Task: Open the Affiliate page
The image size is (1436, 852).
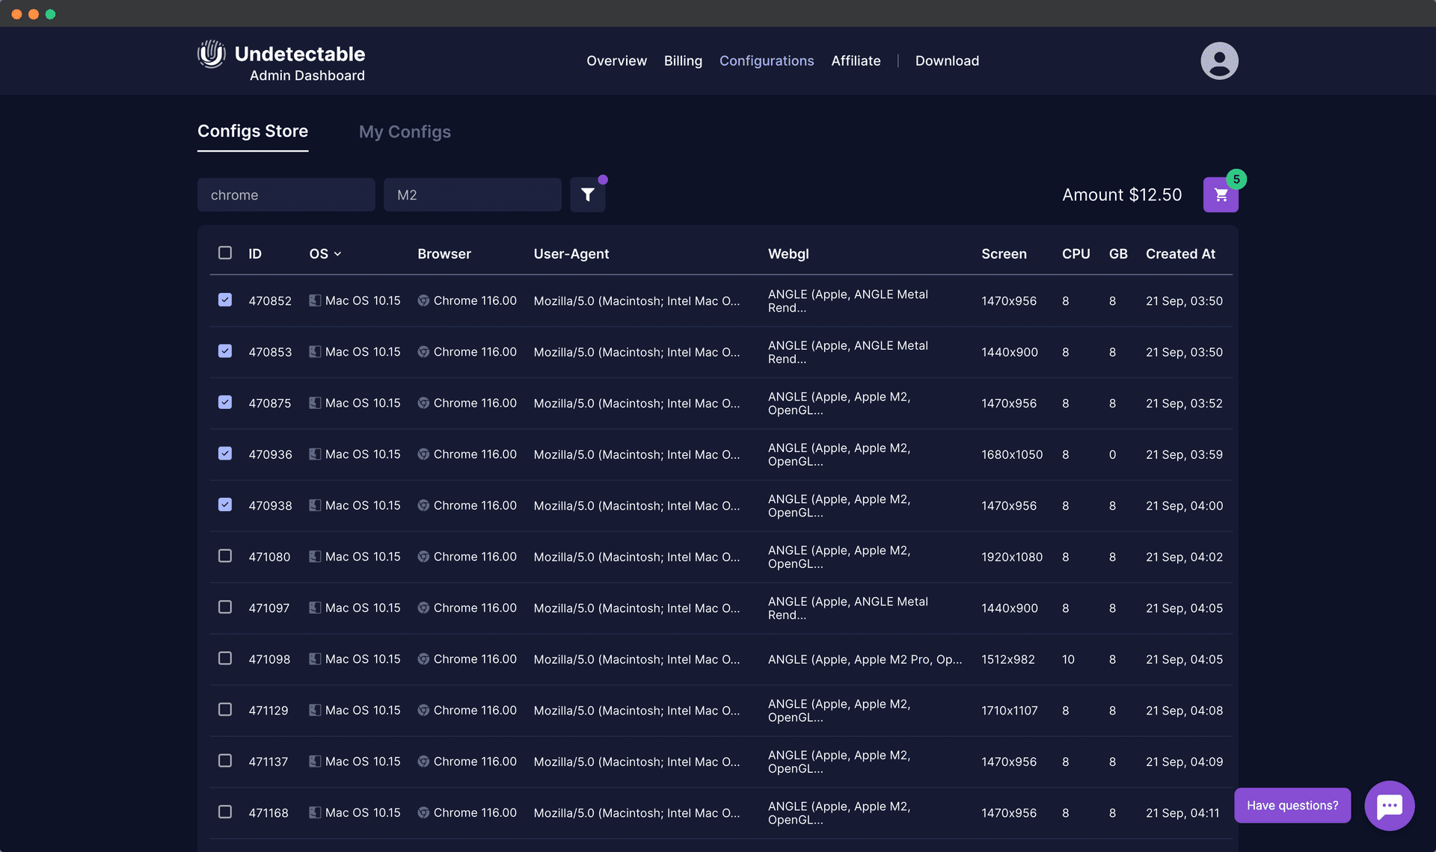Action: pos(856,61)
